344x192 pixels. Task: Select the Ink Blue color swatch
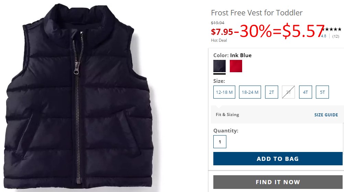[220, 66]
